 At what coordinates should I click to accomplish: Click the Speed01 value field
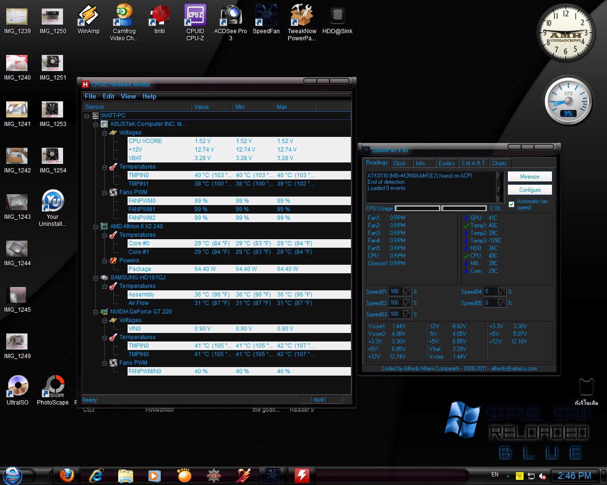pos(396,291)
